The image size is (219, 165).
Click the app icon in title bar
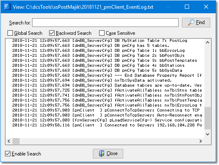[x=7, y=7]
